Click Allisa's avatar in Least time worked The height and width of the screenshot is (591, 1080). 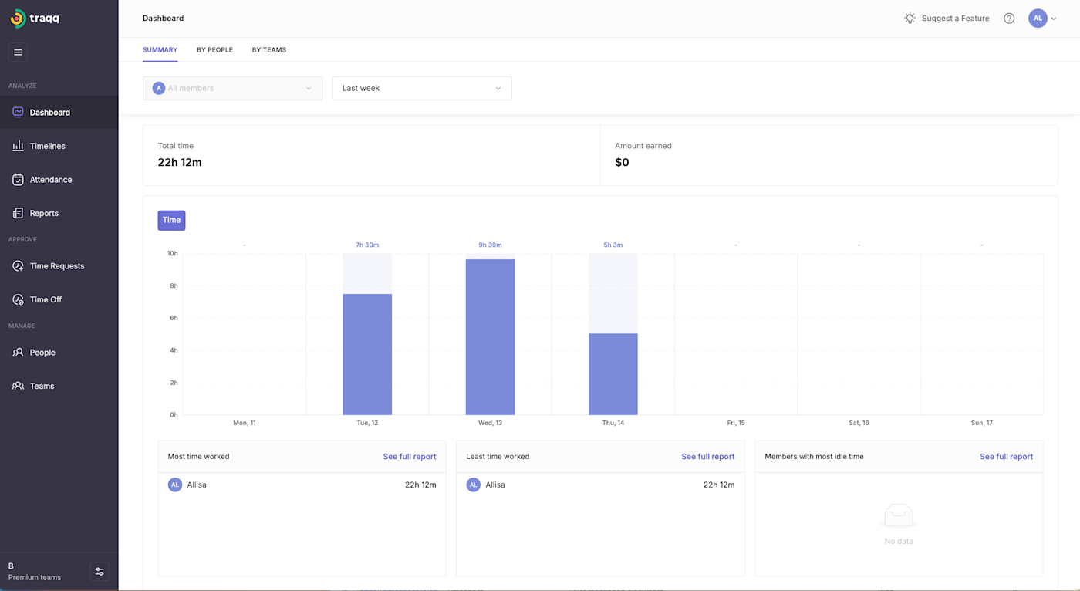pyautogui.click(x=473, y=485)
